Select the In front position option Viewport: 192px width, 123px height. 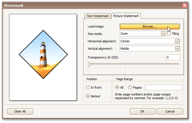pyautogui.click(x=88, y=87)
